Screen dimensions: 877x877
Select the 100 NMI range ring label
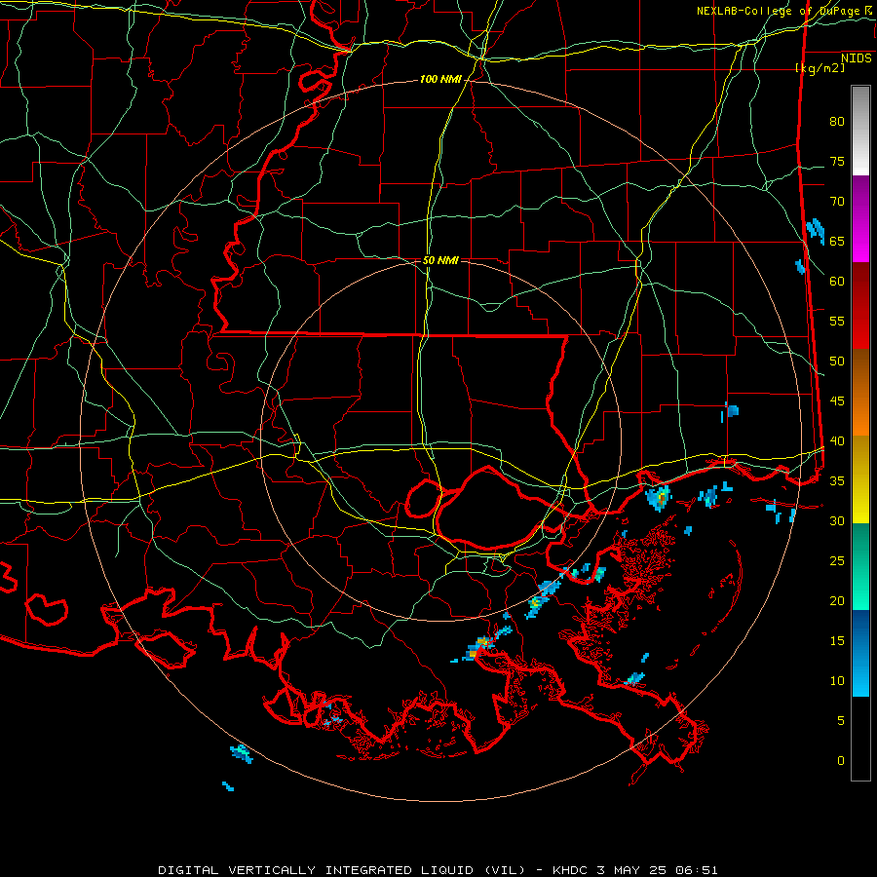(440, 80)
